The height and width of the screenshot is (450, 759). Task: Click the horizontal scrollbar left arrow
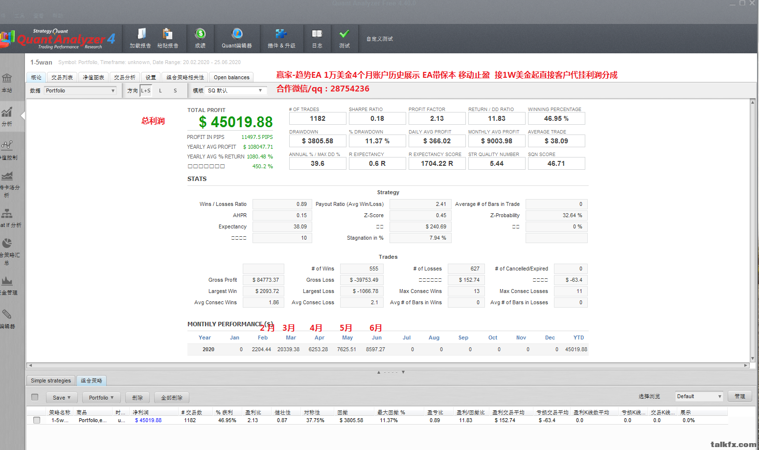click(30, 365)
